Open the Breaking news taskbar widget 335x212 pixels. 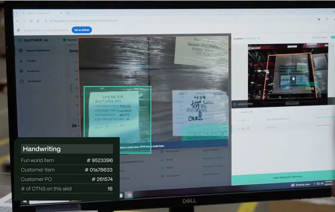(x=300, y=185)
